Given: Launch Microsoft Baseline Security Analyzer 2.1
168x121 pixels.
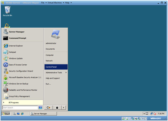Looking at the screenshot, I should point(22,77).
